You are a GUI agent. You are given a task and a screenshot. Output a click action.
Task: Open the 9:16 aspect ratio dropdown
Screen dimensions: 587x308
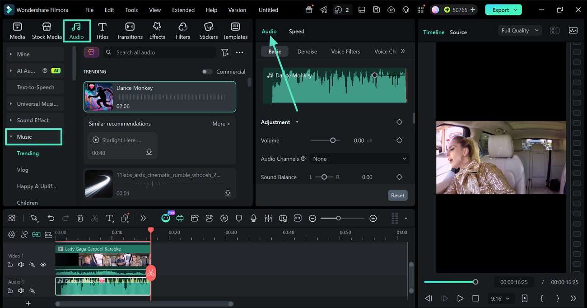tap(500, 299)
